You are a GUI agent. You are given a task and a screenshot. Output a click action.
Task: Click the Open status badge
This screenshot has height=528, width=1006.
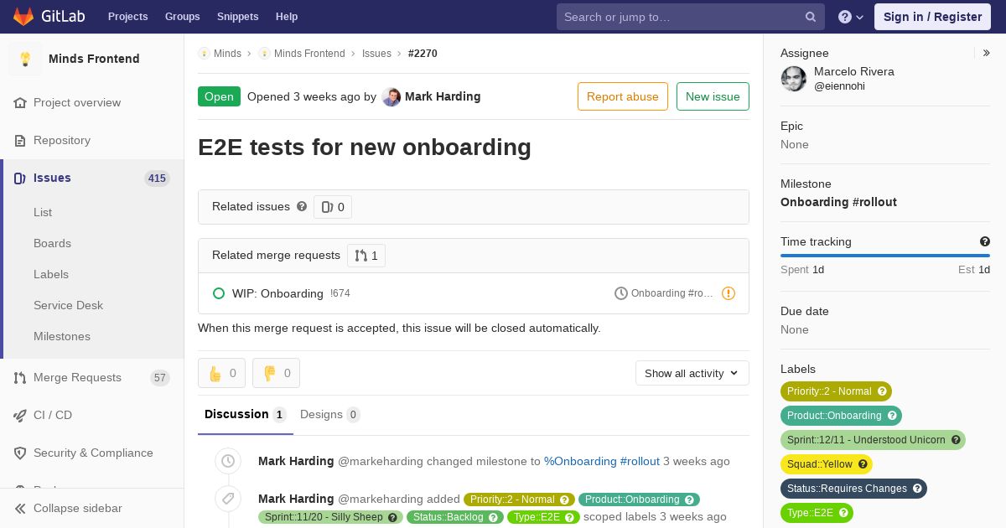pyautogui.click(x=219, y=96)
